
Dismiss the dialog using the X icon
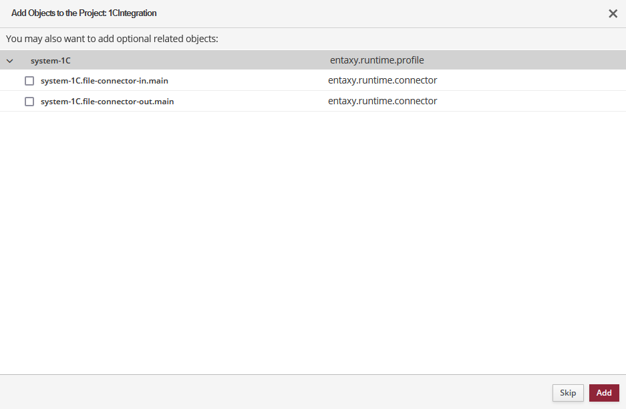click(613, 13)
